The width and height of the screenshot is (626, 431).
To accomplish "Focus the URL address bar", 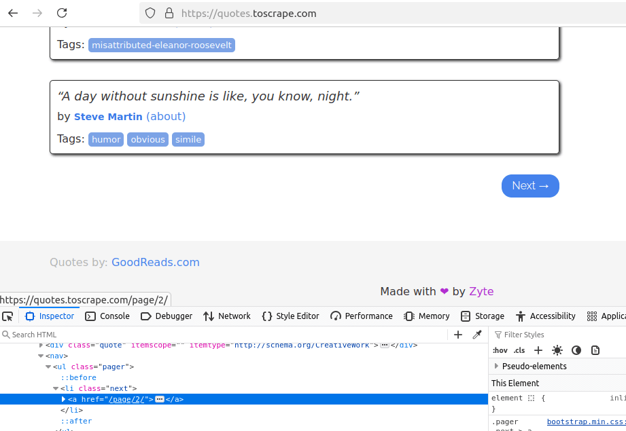I will 383,13.
